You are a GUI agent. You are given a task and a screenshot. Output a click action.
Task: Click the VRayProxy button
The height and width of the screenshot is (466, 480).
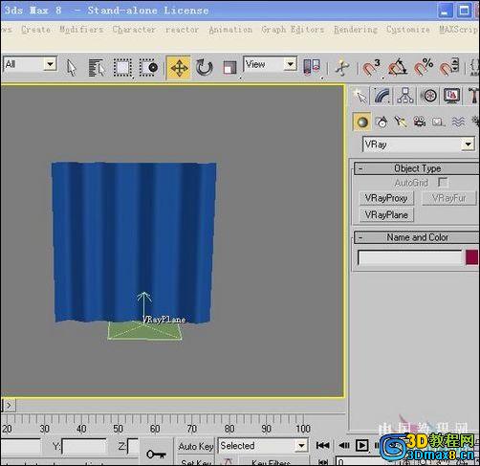[386, 198]
